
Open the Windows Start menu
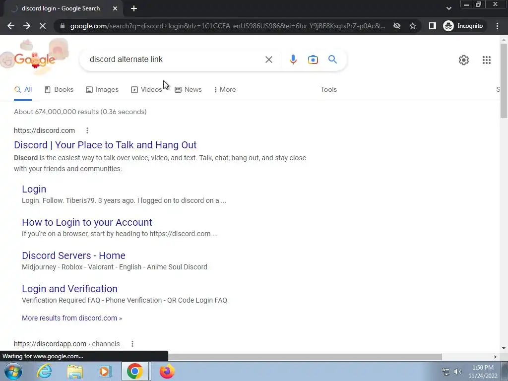pos(13,371)
